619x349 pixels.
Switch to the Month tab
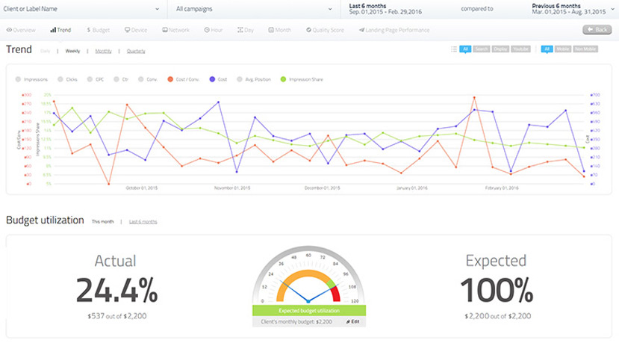click(x=279, y=30)
